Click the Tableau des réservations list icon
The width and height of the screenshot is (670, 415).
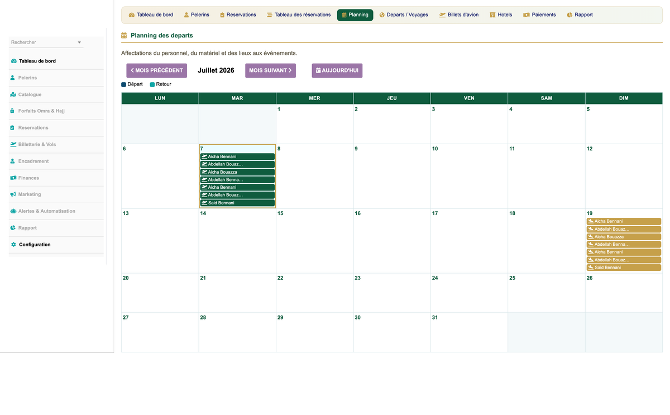(x=270, y=15)
